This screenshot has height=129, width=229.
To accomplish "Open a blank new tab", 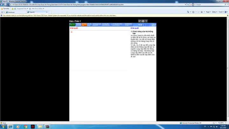I will click(50, 12).
